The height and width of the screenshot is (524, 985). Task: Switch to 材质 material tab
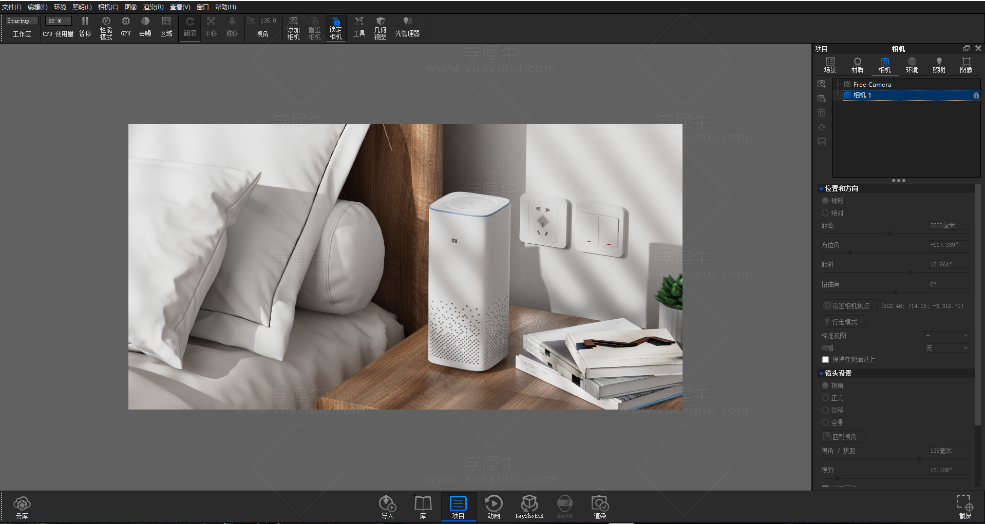coord(857,65)
